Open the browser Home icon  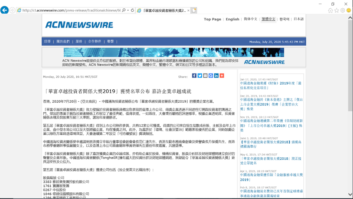330,10
